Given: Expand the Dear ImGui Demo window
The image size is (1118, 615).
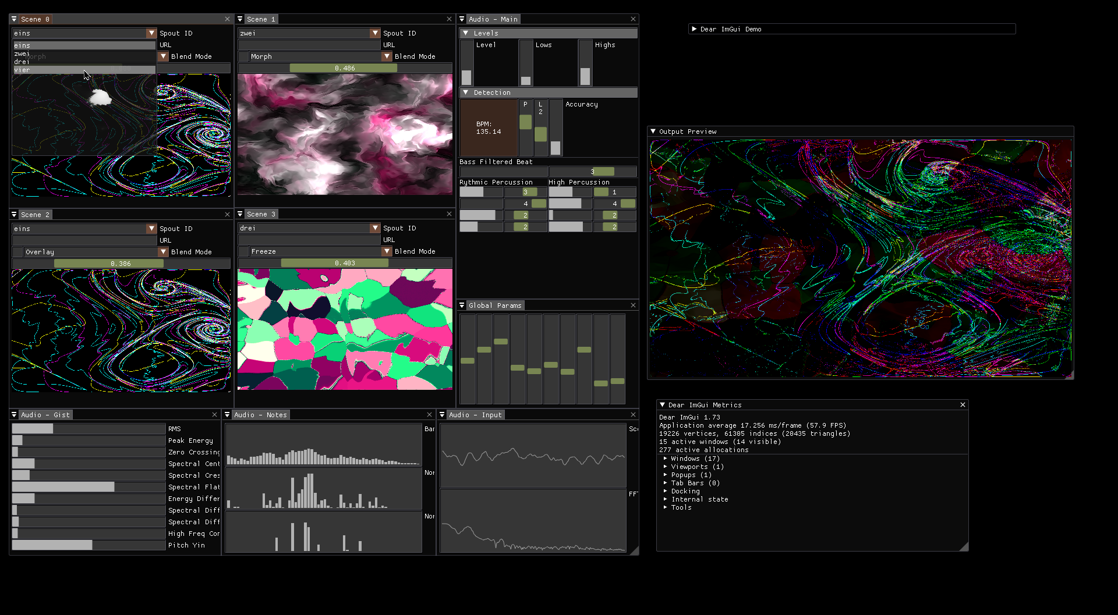Looking at the screenshot, I should tap(694, 29).
